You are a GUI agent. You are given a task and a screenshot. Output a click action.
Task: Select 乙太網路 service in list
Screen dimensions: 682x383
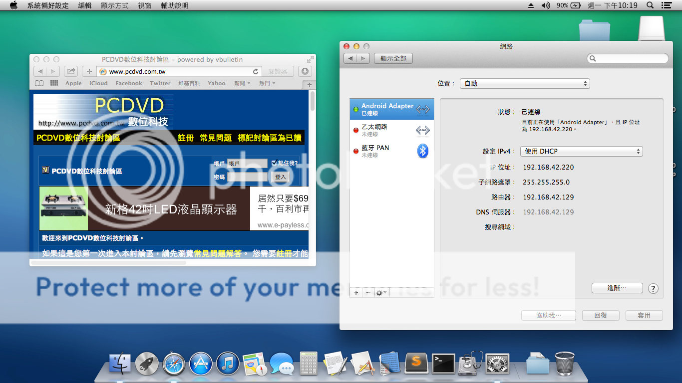pos(392,130)
